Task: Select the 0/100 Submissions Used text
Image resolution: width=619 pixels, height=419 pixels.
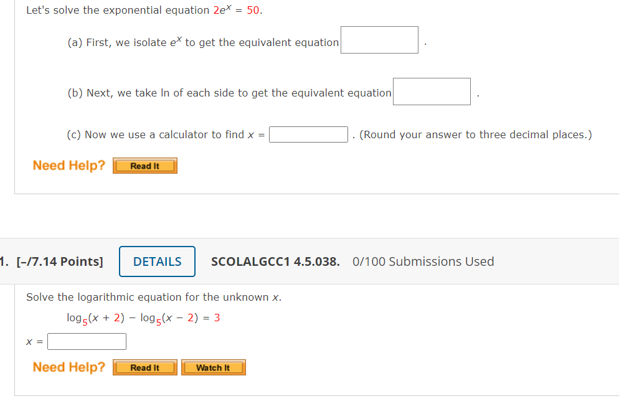Action: [423, 261]
